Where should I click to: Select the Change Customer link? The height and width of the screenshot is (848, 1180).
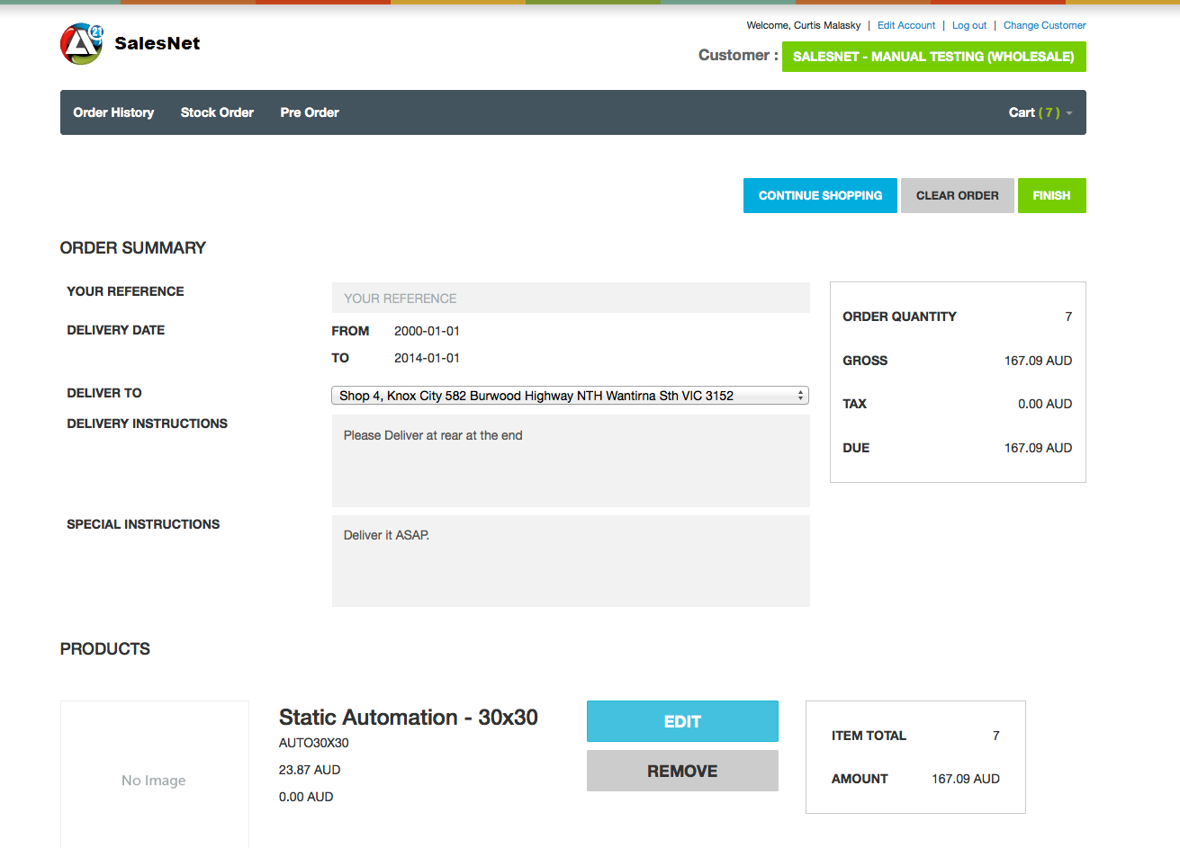click(x=1044, y=25)
